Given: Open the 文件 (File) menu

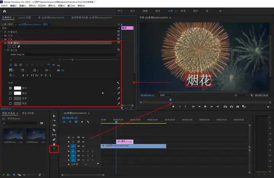Looking at the screenshot, I should (x=4, y=6).
